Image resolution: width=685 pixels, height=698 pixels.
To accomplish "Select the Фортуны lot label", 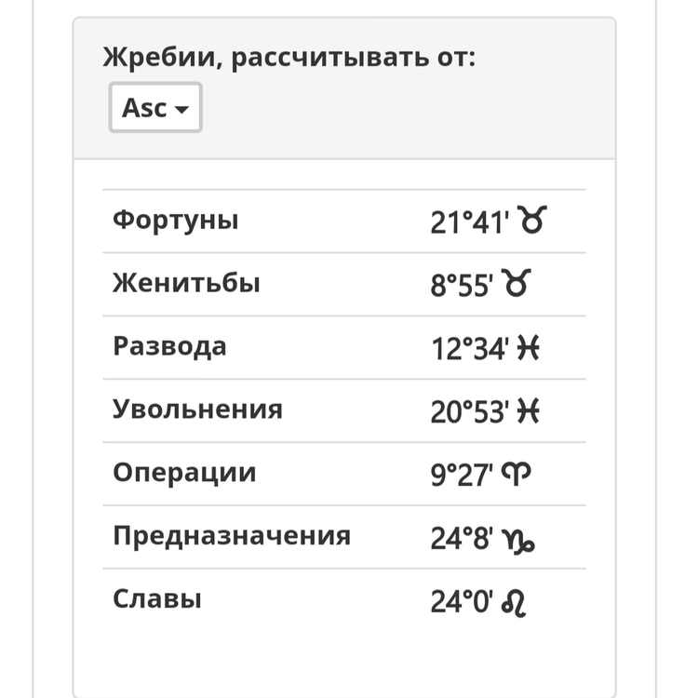I will 176,220.
